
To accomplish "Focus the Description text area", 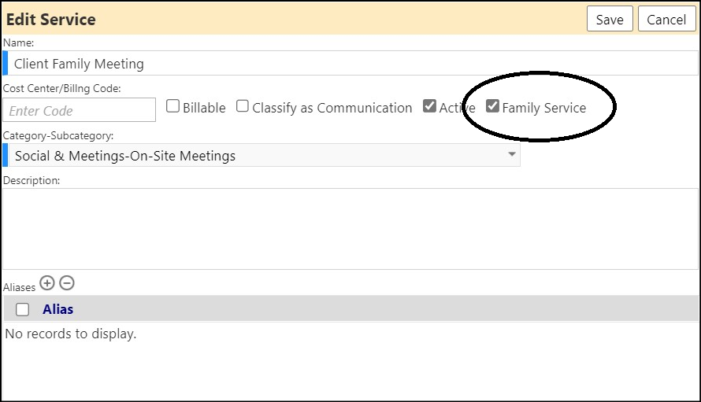I will tap(350, 229).
